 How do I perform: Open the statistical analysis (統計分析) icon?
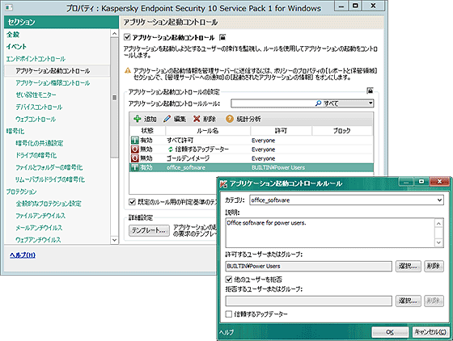(x=230, y=119)
